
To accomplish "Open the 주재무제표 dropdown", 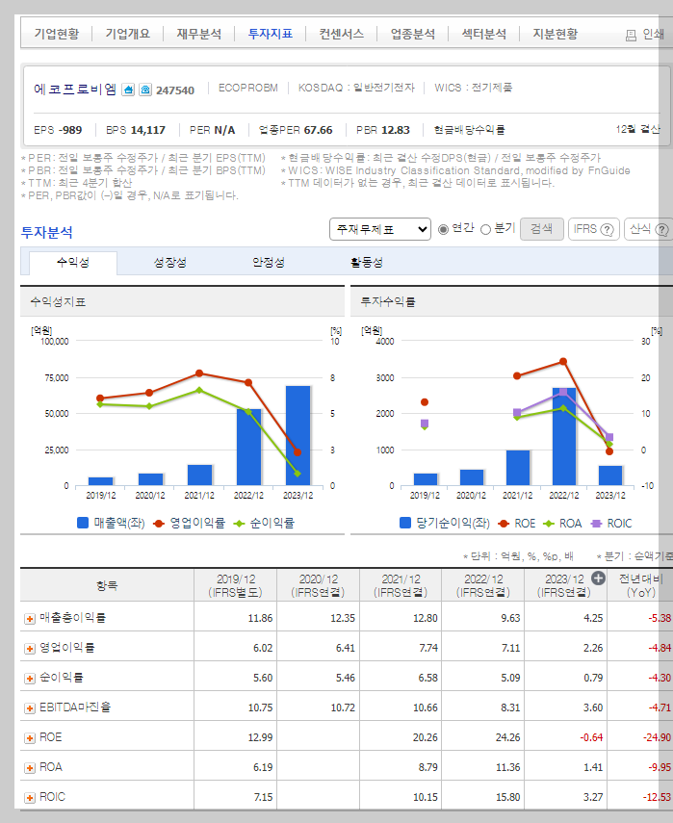I will 380,229.
